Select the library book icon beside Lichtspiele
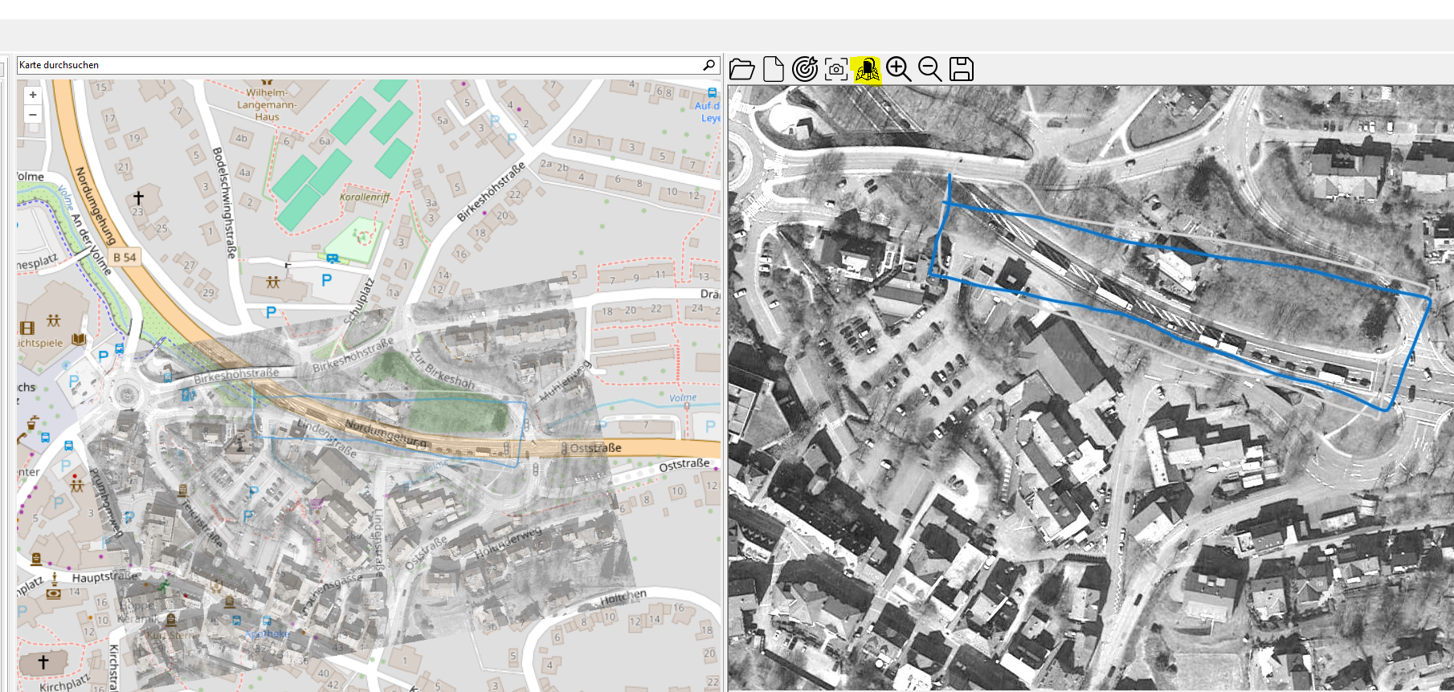This screenshot has height=692, width=1454. (x=78, y=340)
